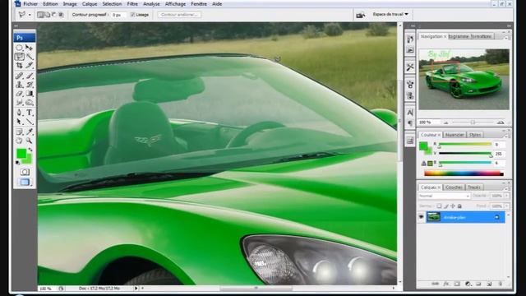Screen dimensions: 526x296
Task: Change the screen mode button
Action: 25,183
